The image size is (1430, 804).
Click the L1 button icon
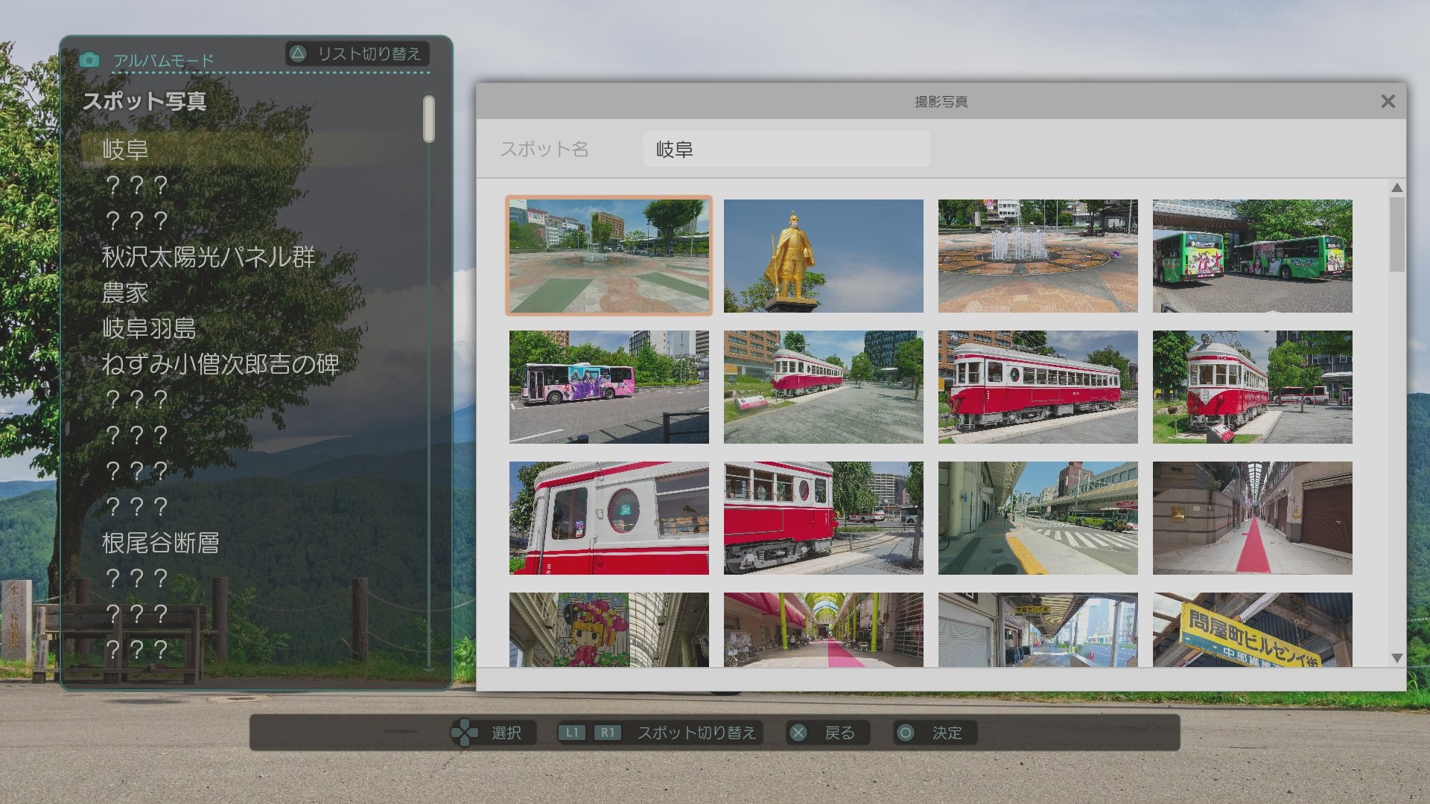click(572, 733)
